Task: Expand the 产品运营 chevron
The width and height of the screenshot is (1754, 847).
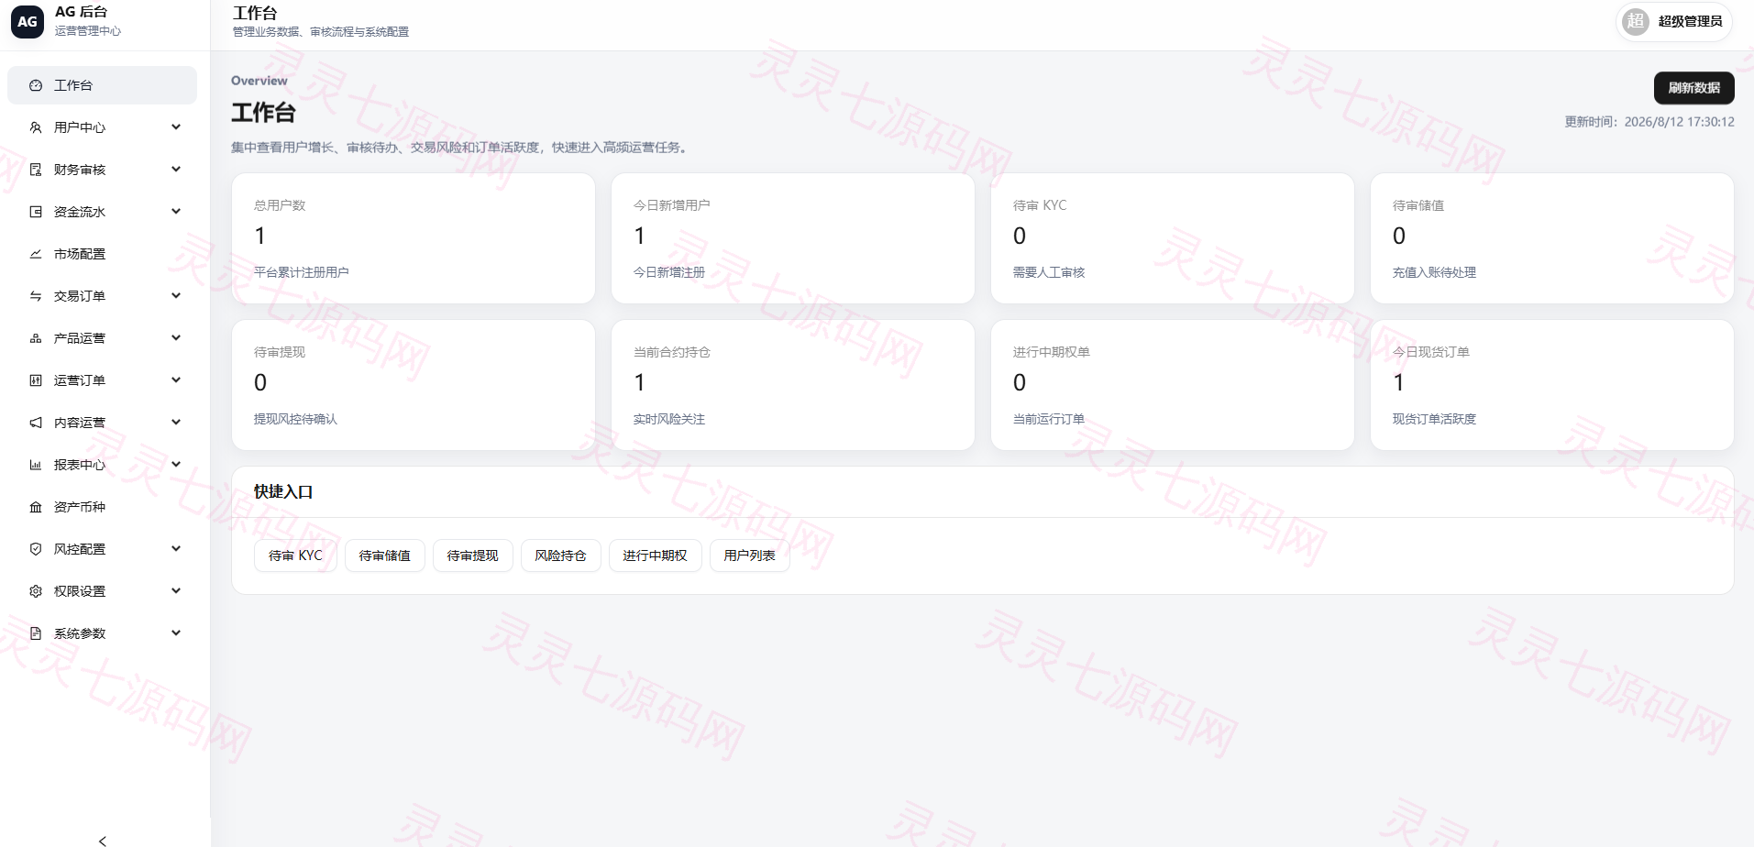Action: tap(176, 338)
